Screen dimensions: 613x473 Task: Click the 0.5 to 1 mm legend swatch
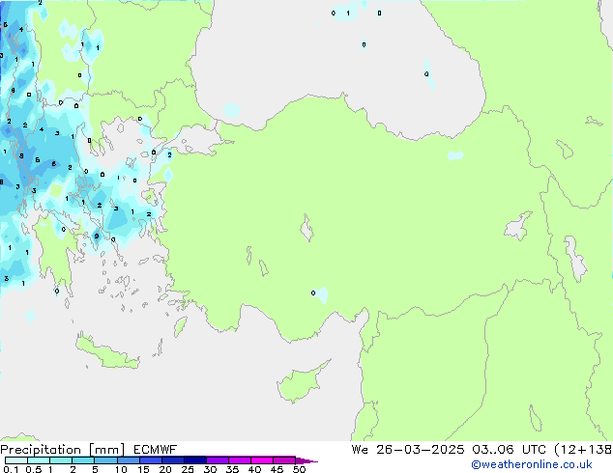click(x=39, y=460)
